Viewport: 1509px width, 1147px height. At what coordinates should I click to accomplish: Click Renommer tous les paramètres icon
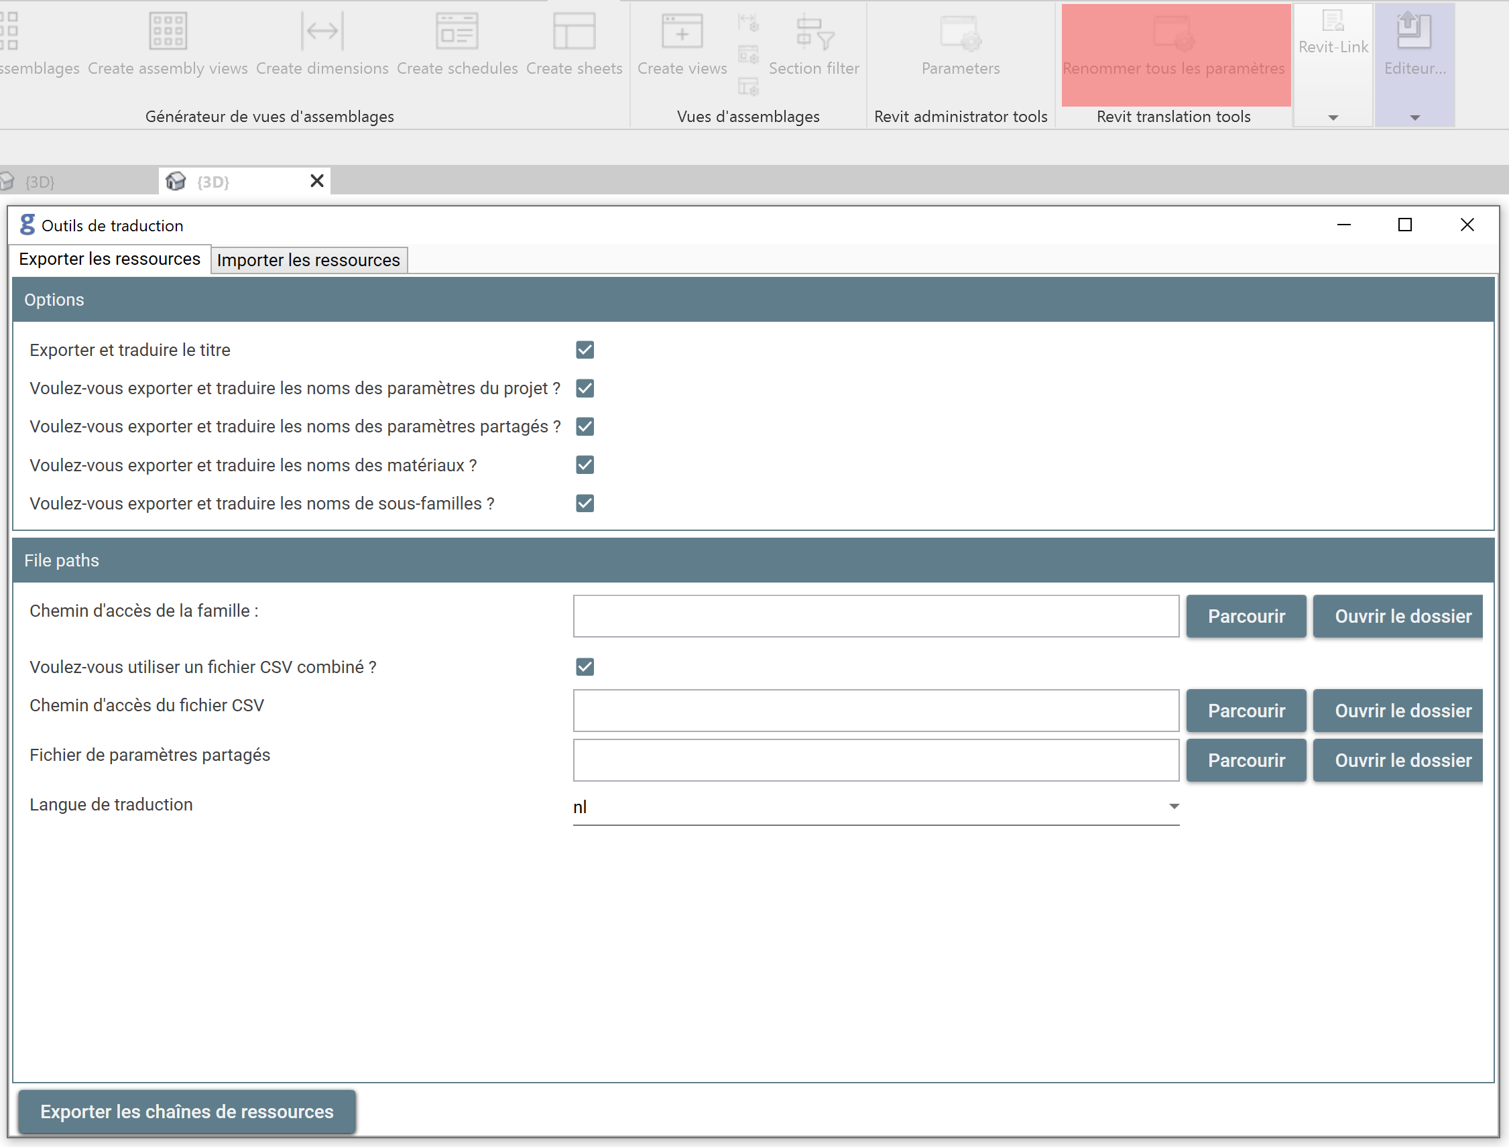pyautogui.click(x=1174, y=34)
